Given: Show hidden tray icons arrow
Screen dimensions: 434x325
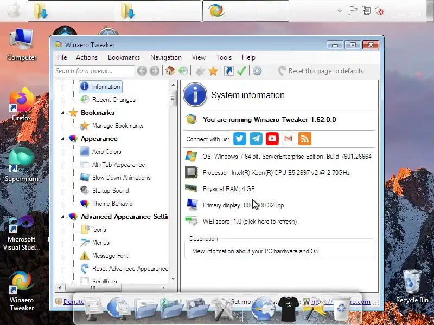Looking at the screenshot, I should click(x=340, y=10).
